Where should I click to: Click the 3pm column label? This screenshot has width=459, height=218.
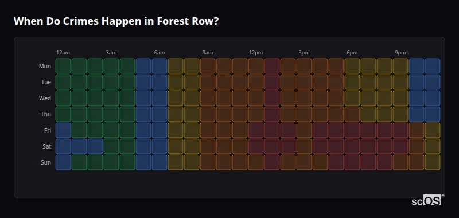(x=304, y=53)
